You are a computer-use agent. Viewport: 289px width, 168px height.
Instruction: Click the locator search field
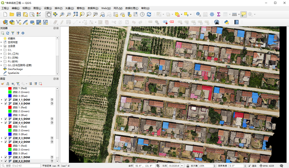point(21,166)
